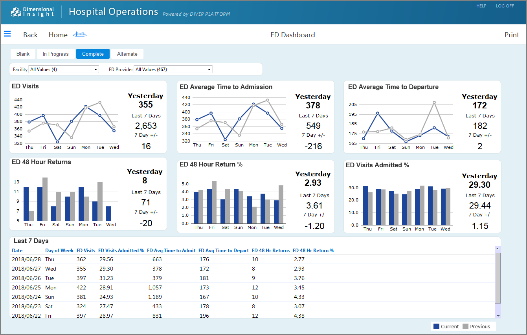Click the Print button
This screenshot has width=527, height=335.
512,35
